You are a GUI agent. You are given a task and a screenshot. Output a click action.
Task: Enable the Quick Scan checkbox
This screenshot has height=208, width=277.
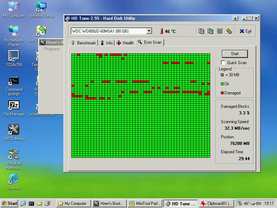coord(223,63)
